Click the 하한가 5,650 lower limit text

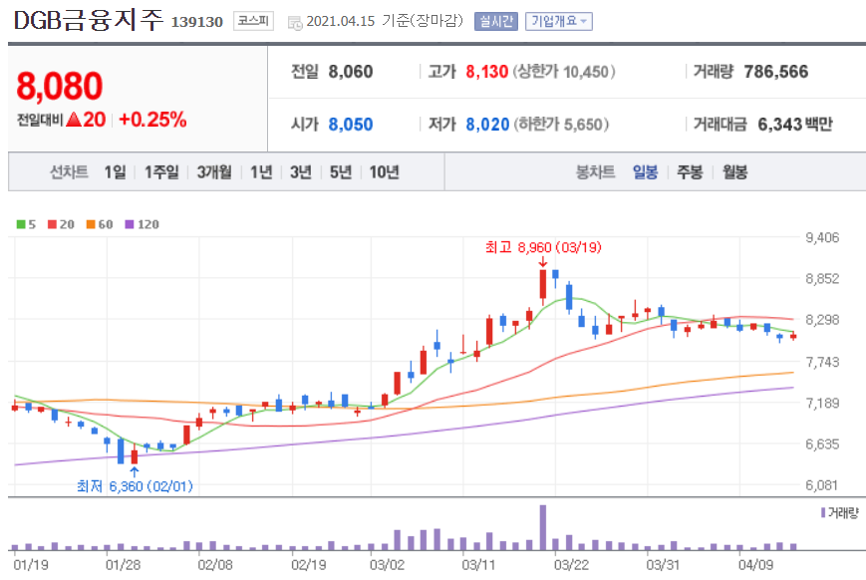tap(561, 125)
